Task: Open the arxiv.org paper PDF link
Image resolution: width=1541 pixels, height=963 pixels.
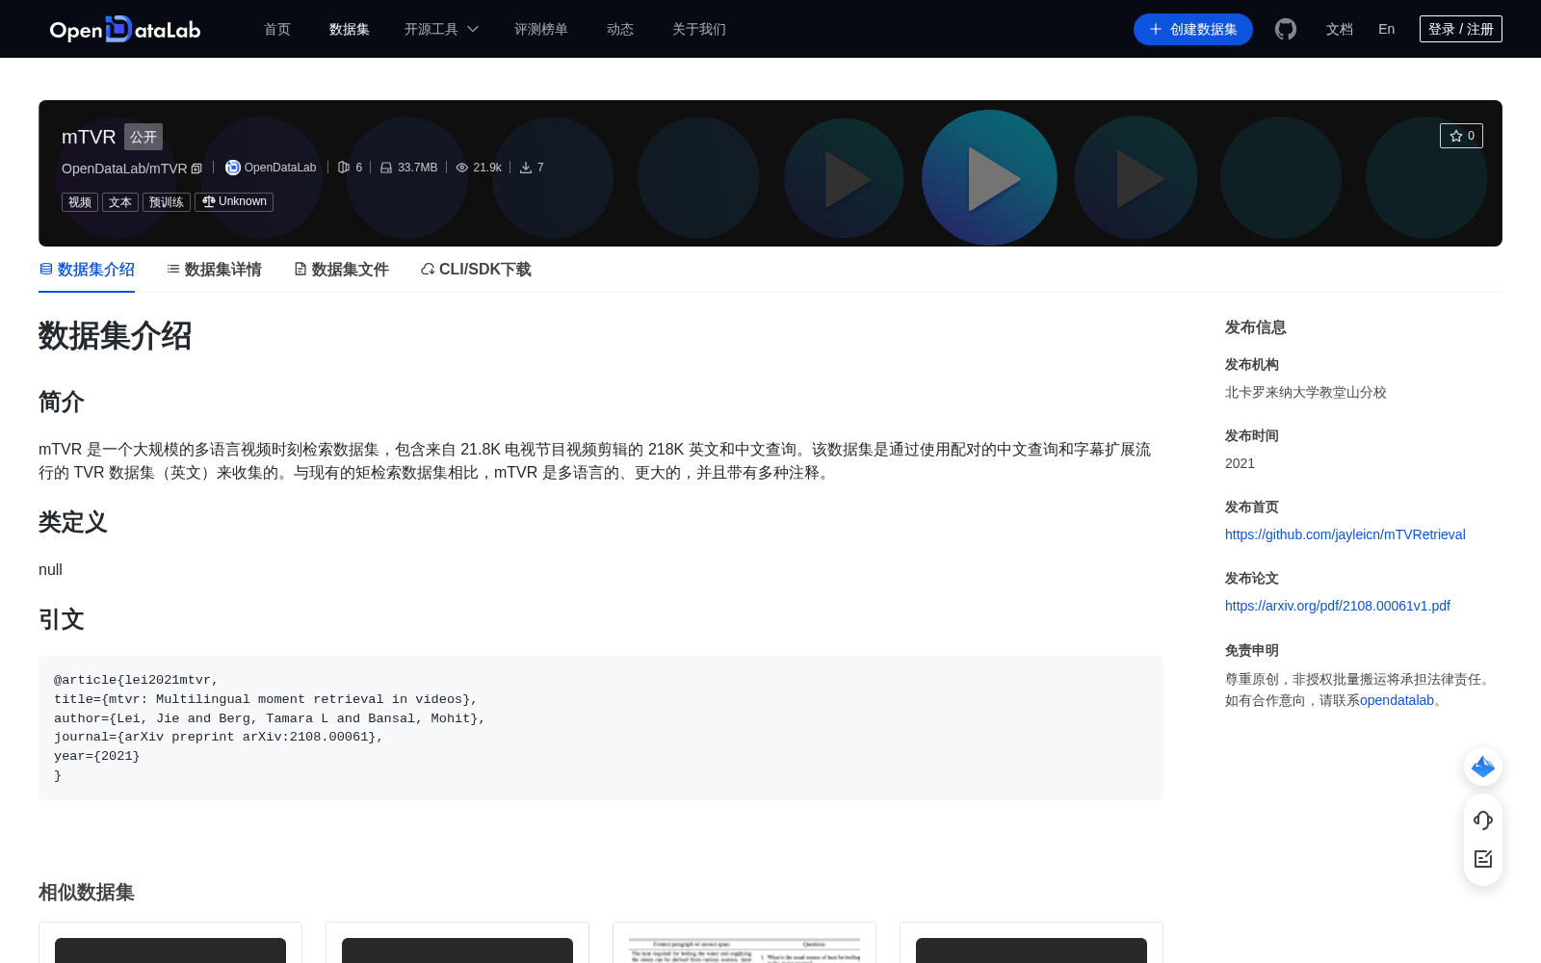Action: [x=1338, y=606]
